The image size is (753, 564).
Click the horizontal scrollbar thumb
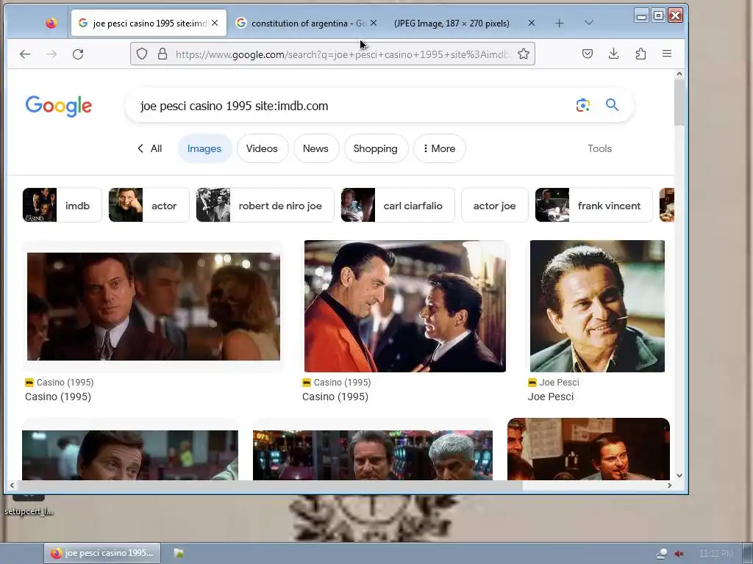tap(269, 485)
